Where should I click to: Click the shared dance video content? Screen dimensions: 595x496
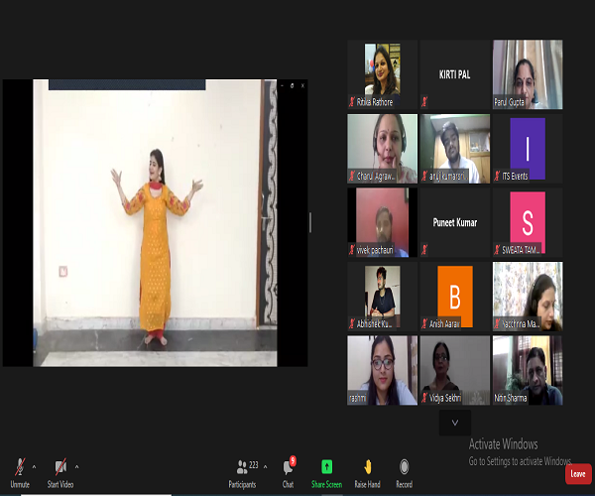155,223
